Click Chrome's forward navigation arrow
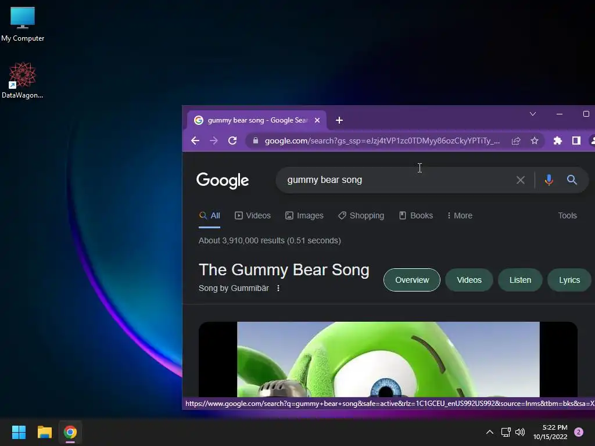This screenshot has height=446, width=595. point(214,141)
